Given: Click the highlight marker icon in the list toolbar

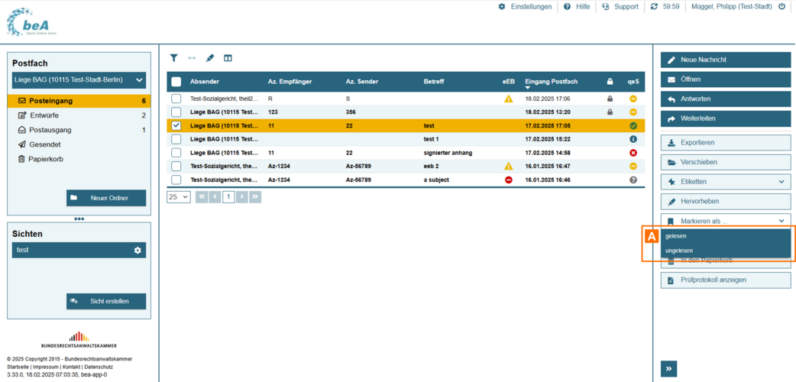Looking at the screenshot, I should pyautogui.click(x=210, y=58).
